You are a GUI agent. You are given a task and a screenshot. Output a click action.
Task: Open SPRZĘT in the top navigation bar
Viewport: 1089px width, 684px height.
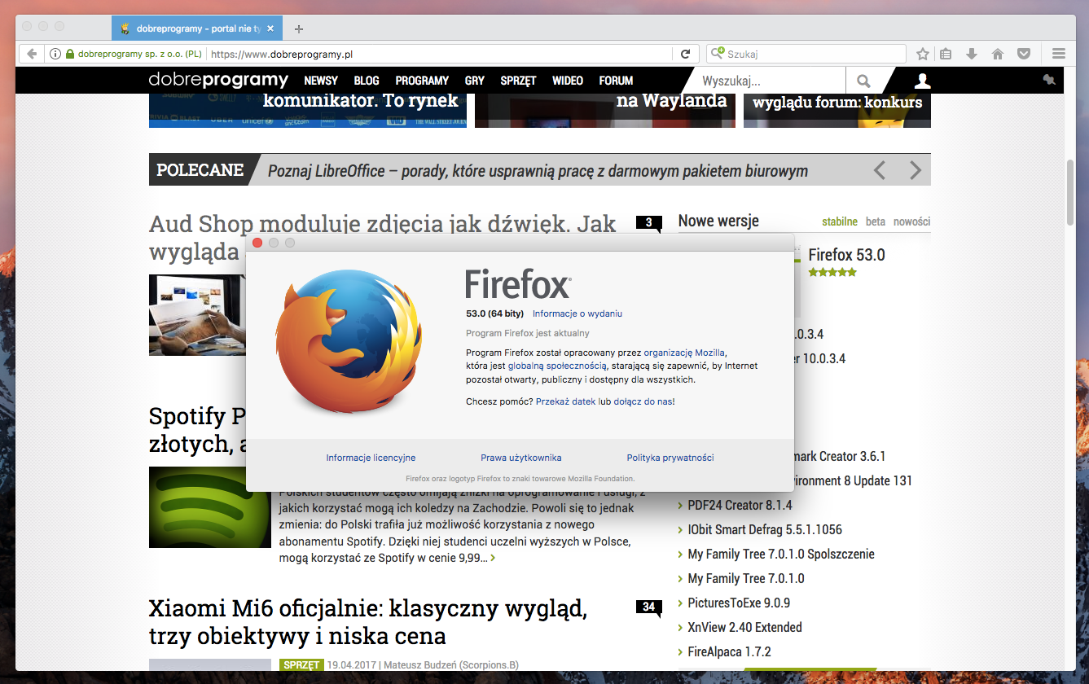coord(518,81)
